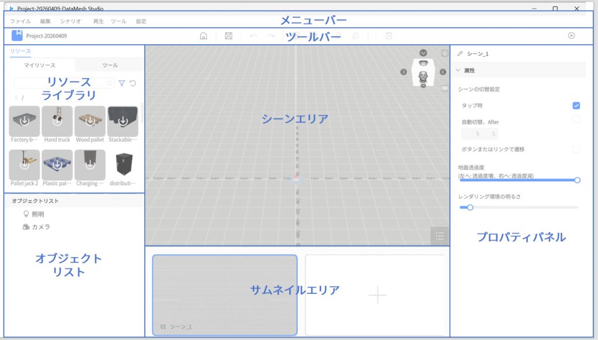Click the Home icon in the toolbar
The width and height of the screenshot is (598, 340).
(203, 36)
